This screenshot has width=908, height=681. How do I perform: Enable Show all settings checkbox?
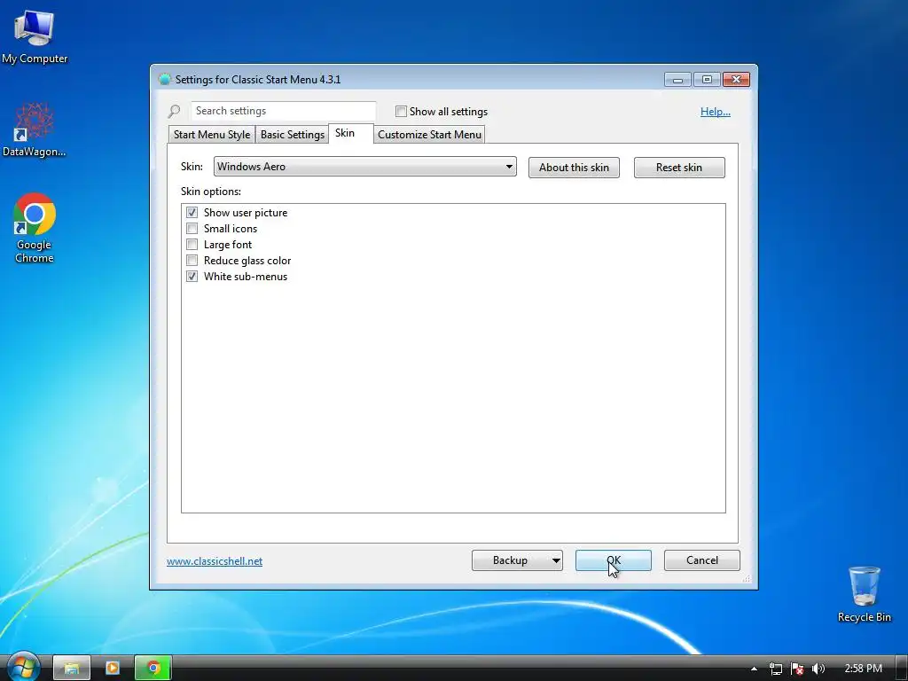[401, 111]
